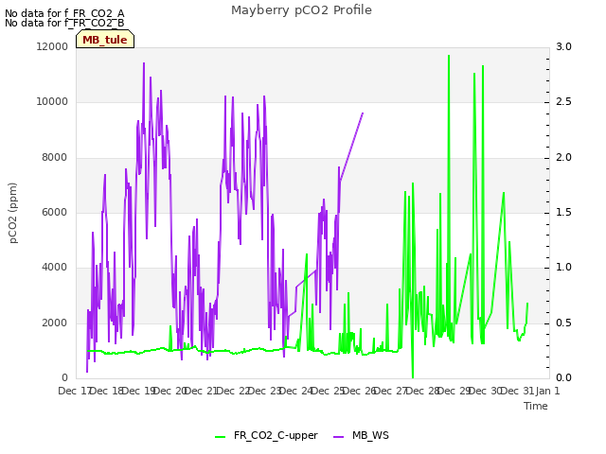The height and width of the screenshot is (454, 606).
Task: Click the 10000 left axis tick label
Action: tap(52, 102)
